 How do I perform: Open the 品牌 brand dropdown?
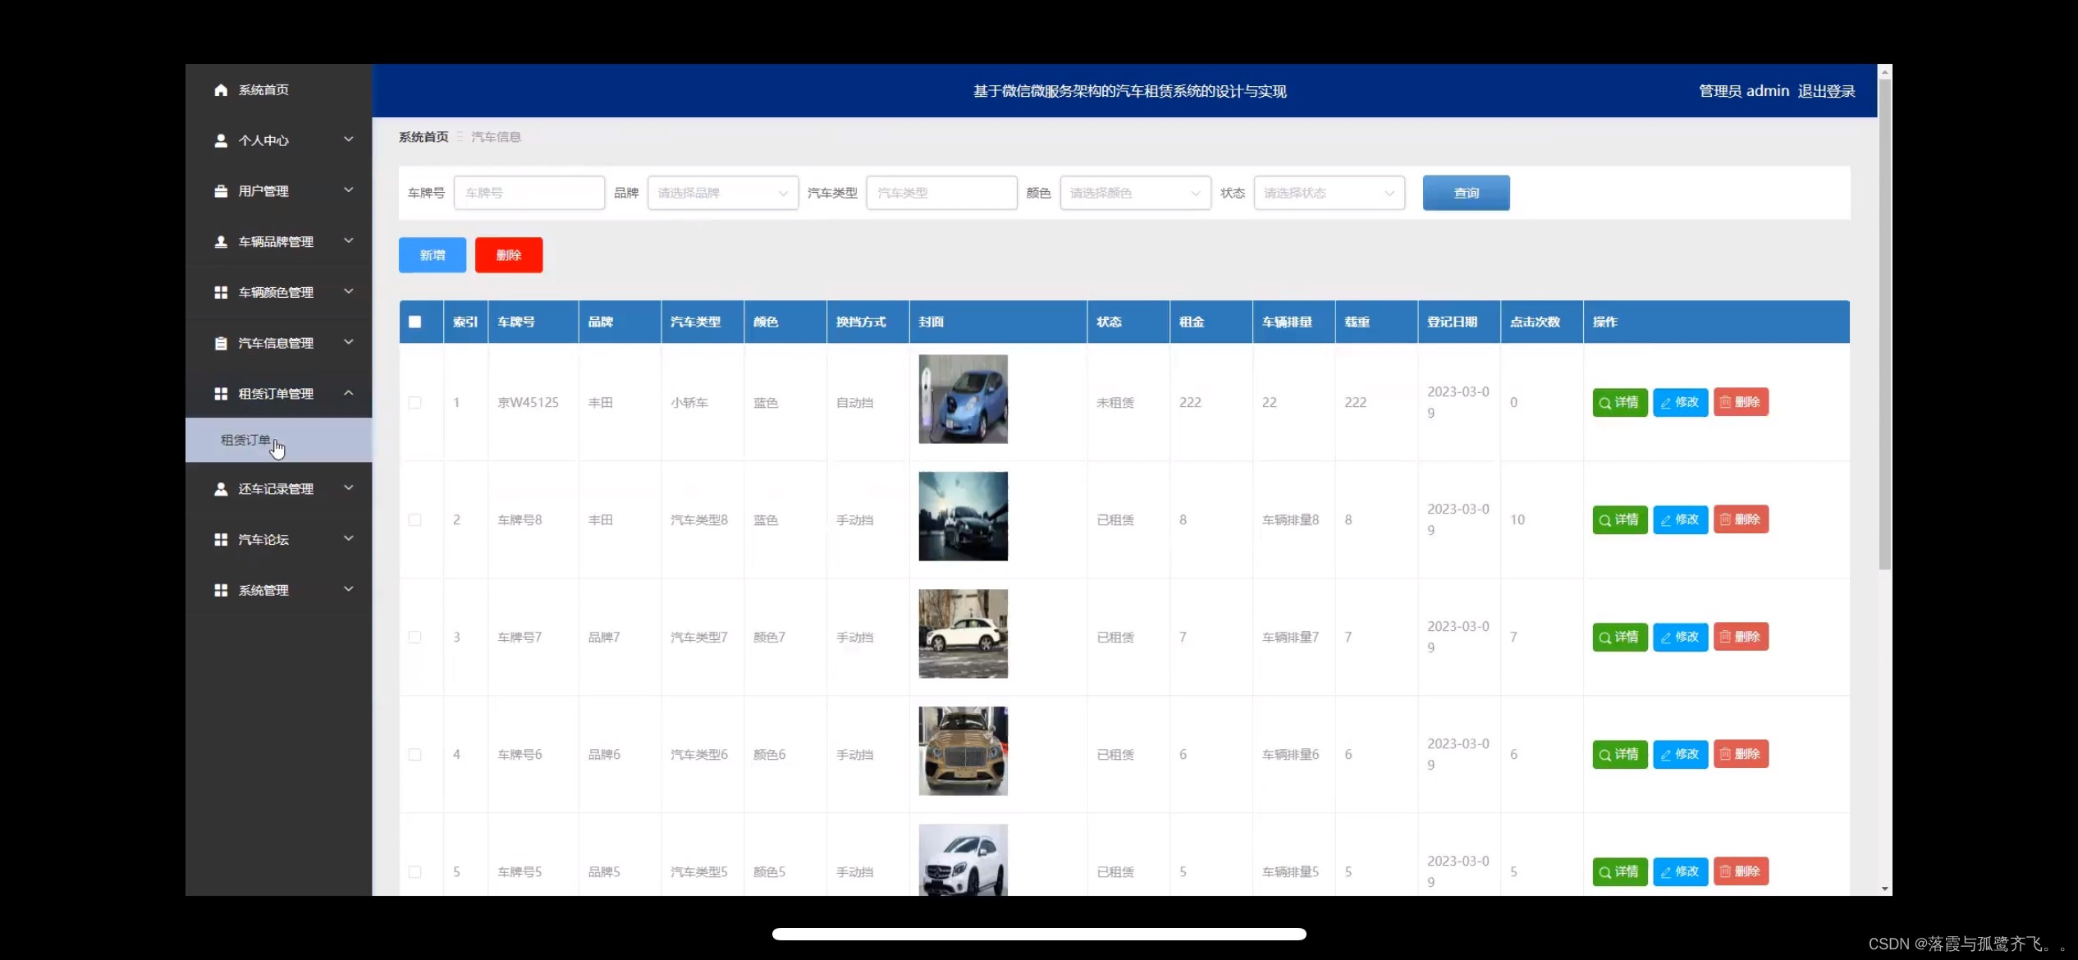coord(722,193)
